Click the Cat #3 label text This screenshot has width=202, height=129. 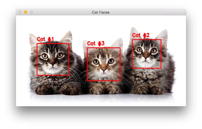coord(96,43)
